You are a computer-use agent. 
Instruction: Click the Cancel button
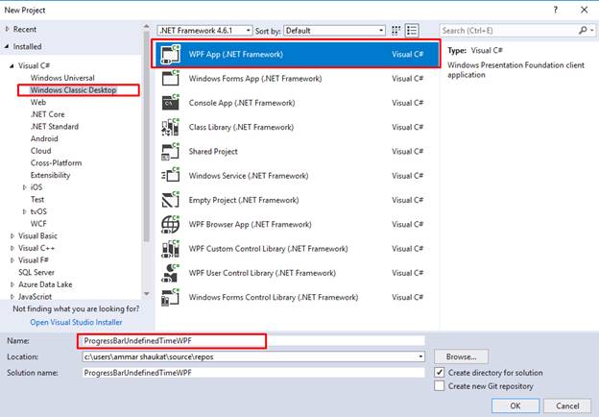pos(567,405)
